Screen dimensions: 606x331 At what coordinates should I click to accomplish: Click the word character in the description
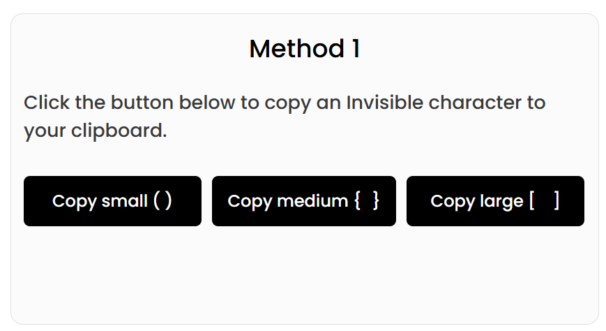pos(474,103)
